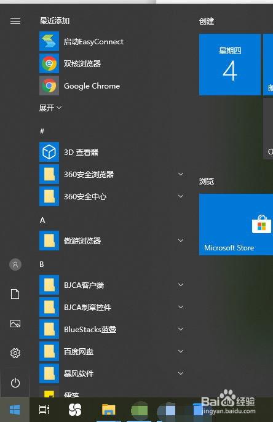This screenshot has height=422, width=273.
Task: Open File Explorer on the taskbar
Action: coord(109,410)
